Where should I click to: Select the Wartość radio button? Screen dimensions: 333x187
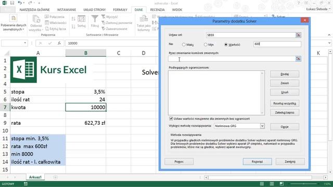226,45
